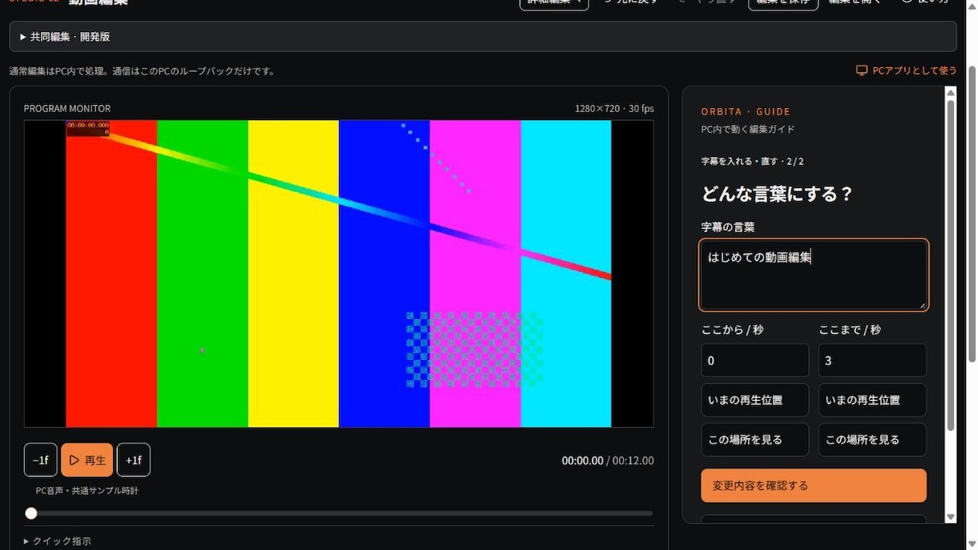Click the 1280×720 · 30 fps label
Screen dimensions: 978x550
pos(614,109)
